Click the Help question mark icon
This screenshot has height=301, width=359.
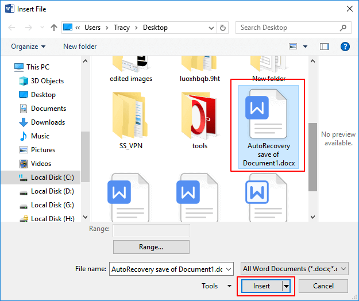point(345,47)
